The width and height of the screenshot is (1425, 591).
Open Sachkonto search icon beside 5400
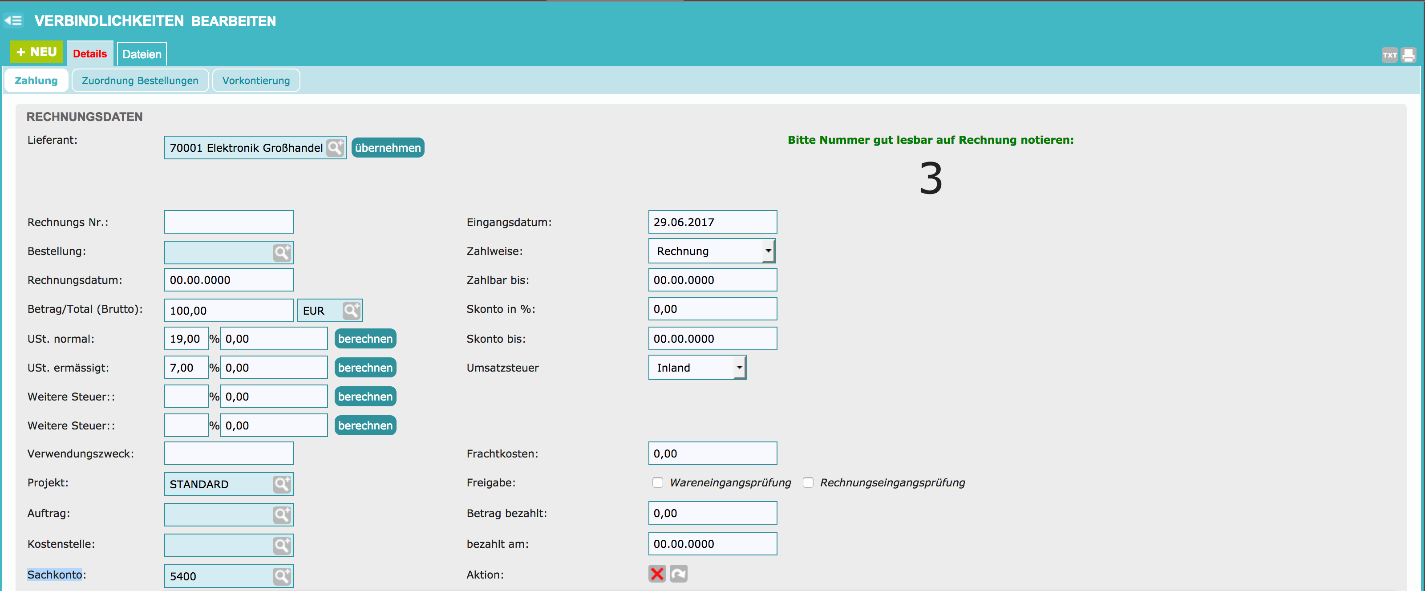[282, 576]
